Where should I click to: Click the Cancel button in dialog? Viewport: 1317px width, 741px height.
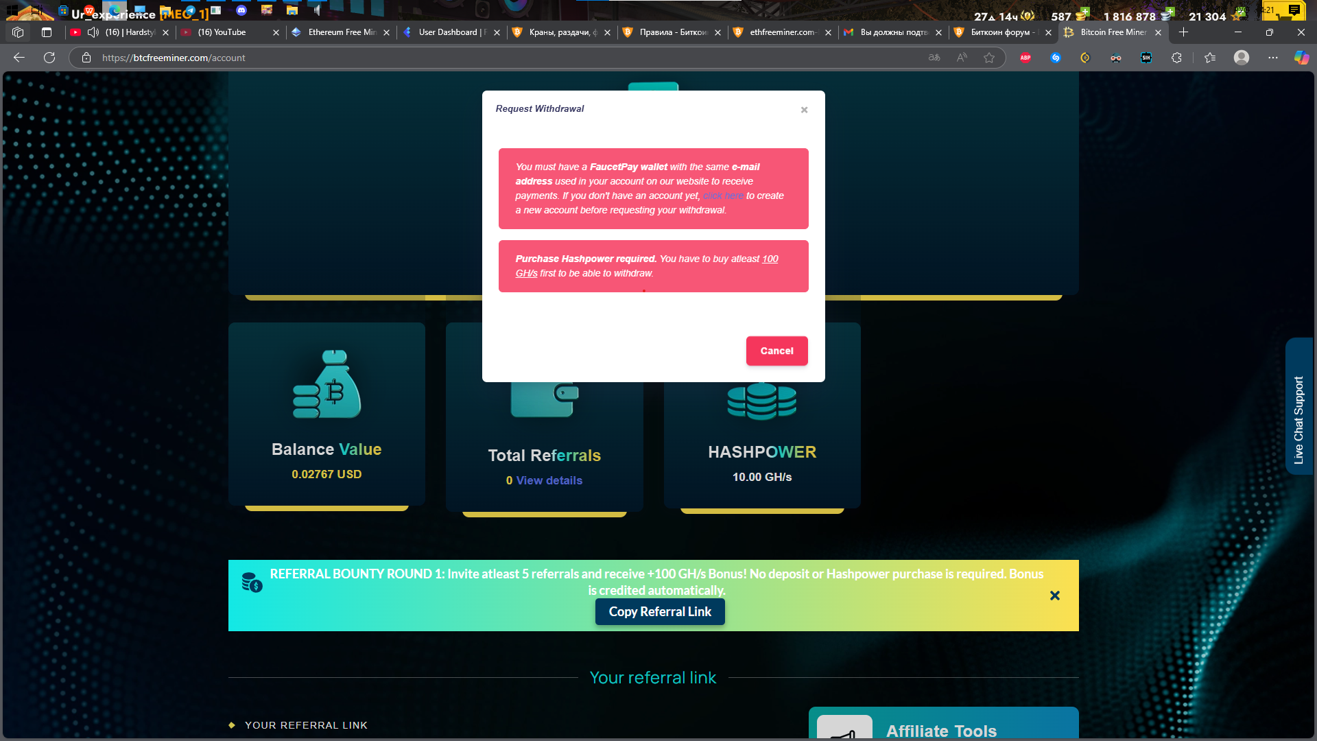click(x=776, y=351)
